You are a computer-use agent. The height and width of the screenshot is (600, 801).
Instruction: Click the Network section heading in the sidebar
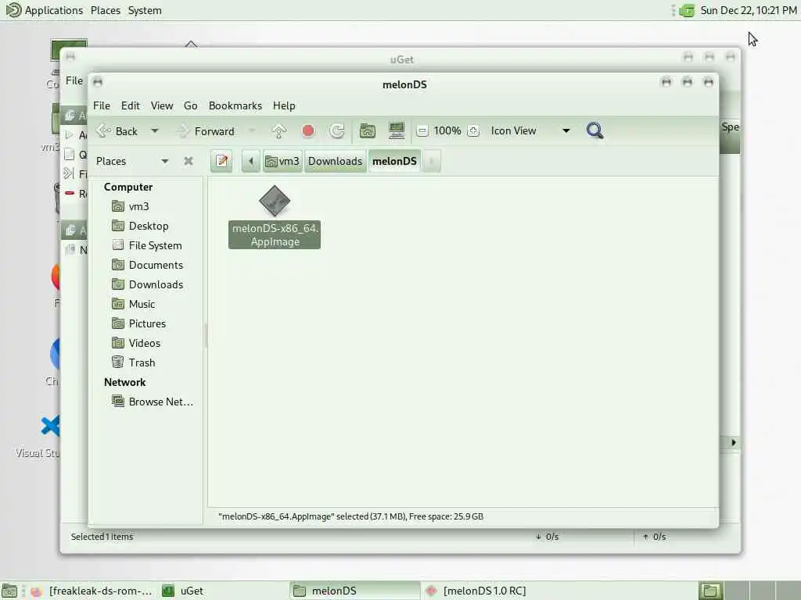click(124, 382)
